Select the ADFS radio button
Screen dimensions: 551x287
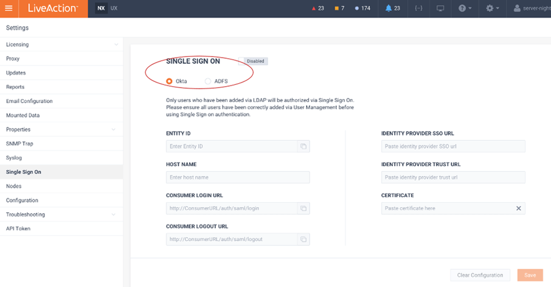tap(207, 81)
